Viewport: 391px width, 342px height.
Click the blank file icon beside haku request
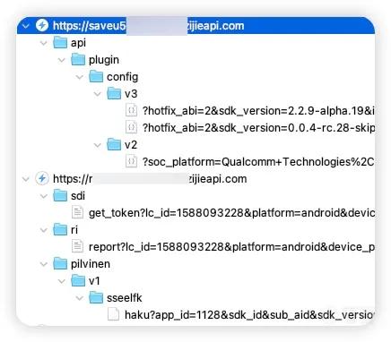pos(113,315)
